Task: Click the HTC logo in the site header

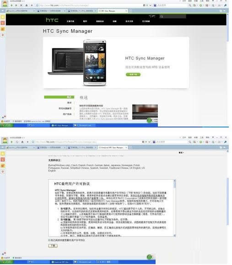Action: point(52,20)
